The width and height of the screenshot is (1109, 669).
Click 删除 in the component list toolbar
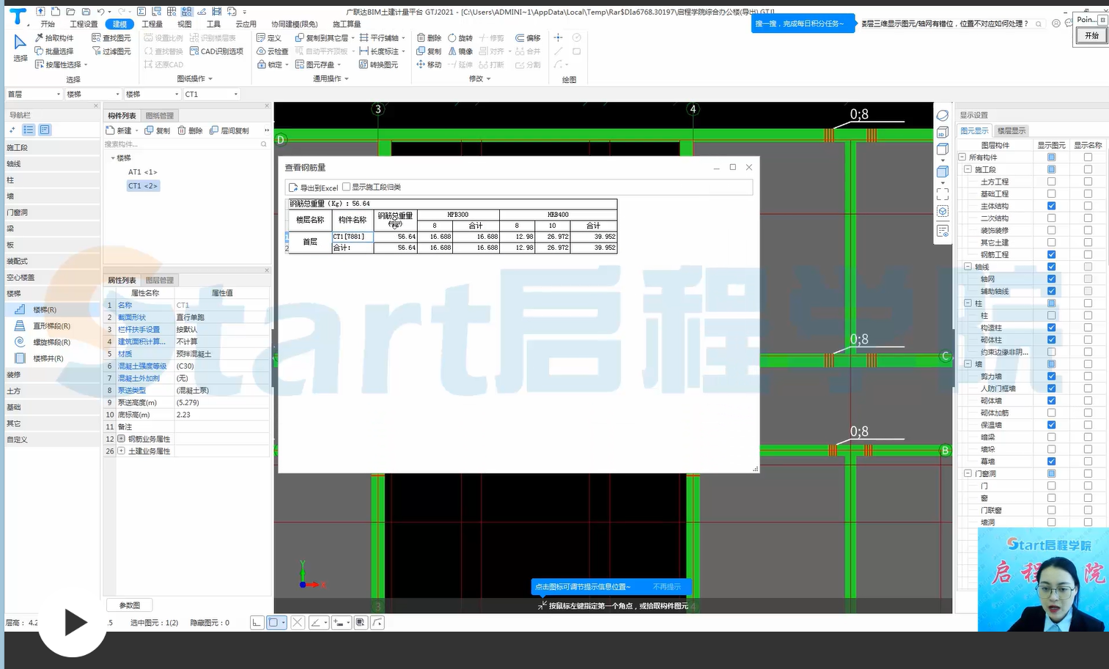pos(190,130)
